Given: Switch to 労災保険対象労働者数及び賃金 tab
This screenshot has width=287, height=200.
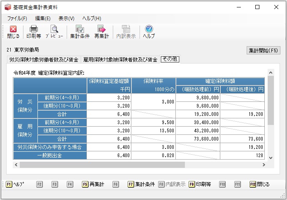Looking at the screenshot, I should [44, 59].
